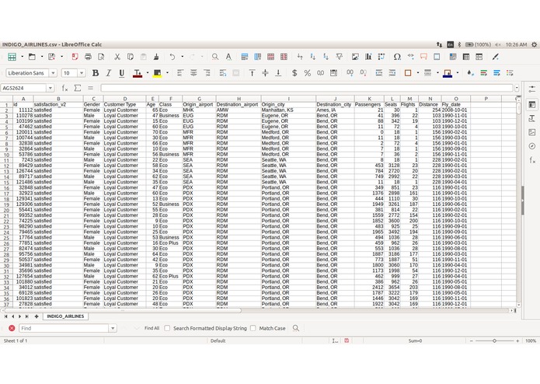
Task: Click zoom in plus button
Action: pyautogui.click(x=517, y=341)
